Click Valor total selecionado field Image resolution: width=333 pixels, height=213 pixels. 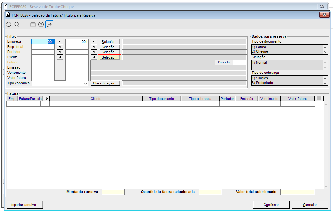(297, 192)
